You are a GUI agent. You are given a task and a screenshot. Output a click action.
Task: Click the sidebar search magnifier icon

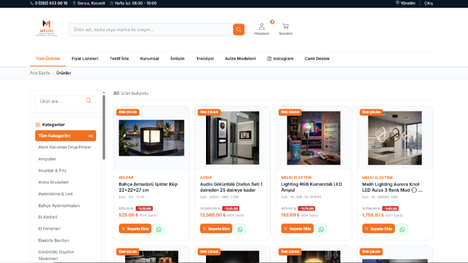click(x=89, y=101)
